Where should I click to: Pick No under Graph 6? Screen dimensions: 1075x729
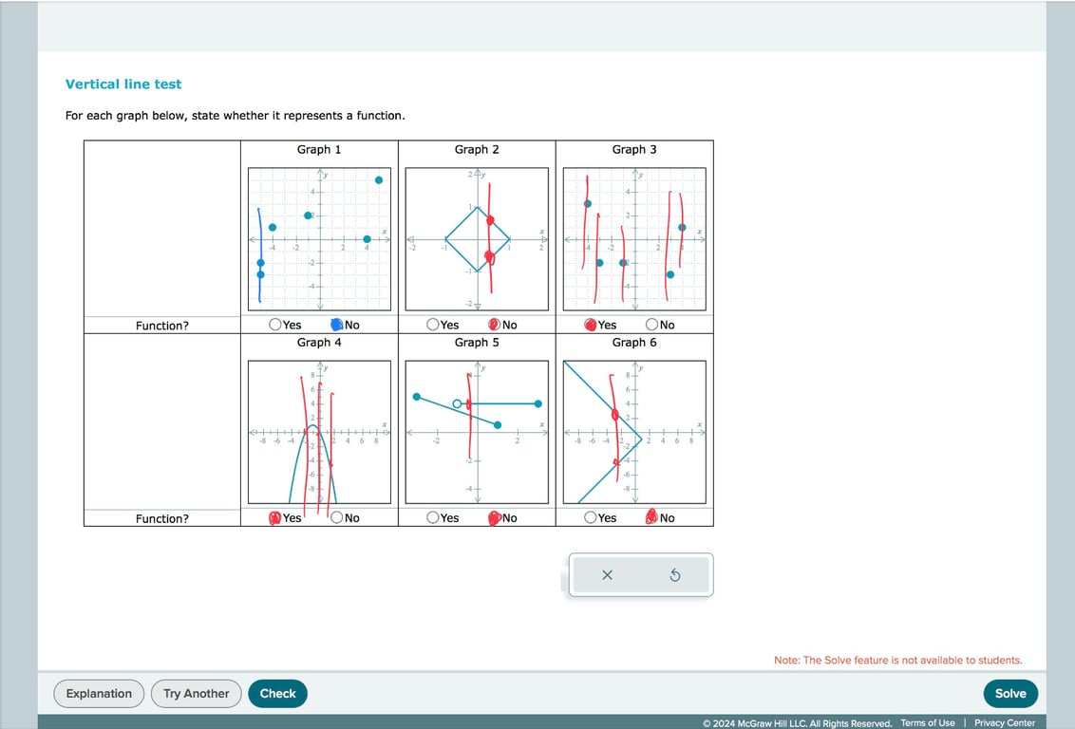[x=652, y=518]
